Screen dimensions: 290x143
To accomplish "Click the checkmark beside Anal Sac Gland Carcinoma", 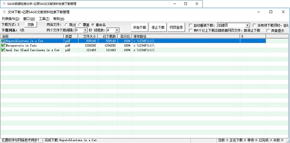I will [3, 50].
